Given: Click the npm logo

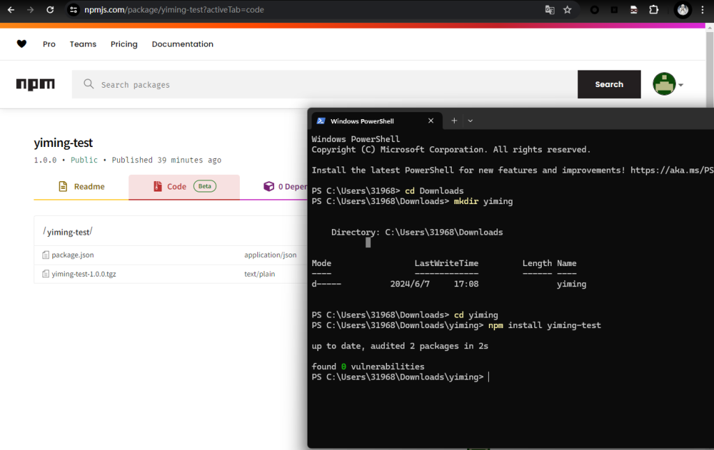Looking at the screenshot, I should pyautogui.click(x=35, y=84).
